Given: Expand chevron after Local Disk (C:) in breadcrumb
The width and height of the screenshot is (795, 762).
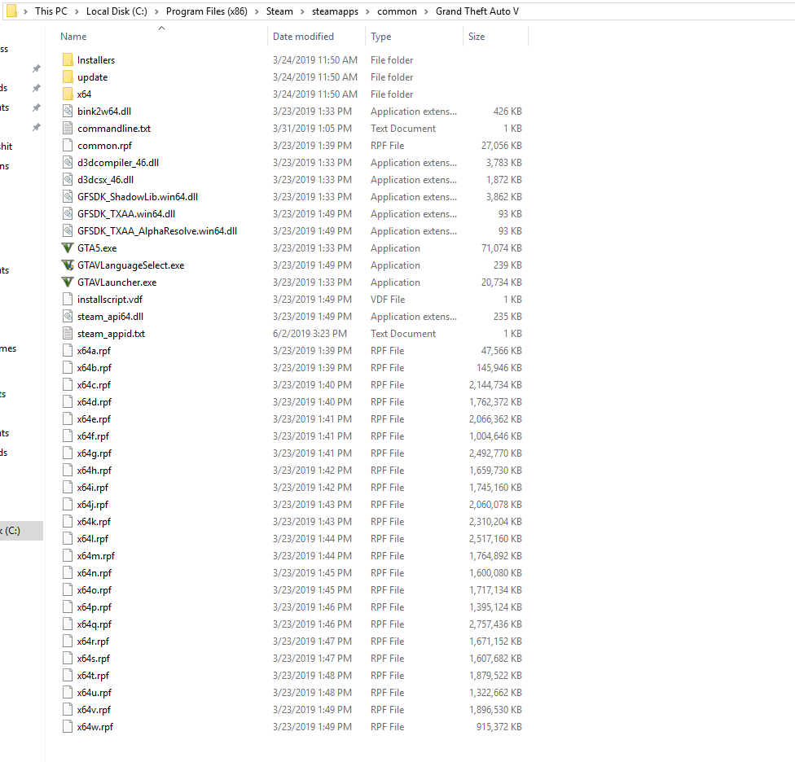Looking at the screenshot, I should (156, 11).
